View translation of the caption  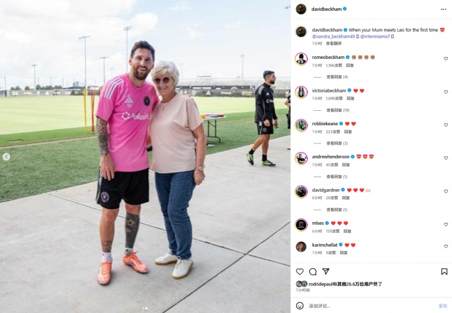[333, 43]
